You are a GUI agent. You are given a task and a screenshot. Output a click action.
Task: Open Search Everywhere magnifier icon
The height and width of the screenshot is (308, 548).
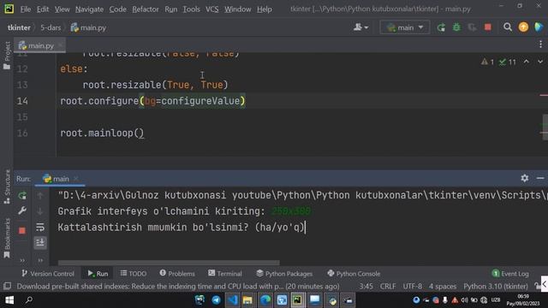tap(508, 27)
